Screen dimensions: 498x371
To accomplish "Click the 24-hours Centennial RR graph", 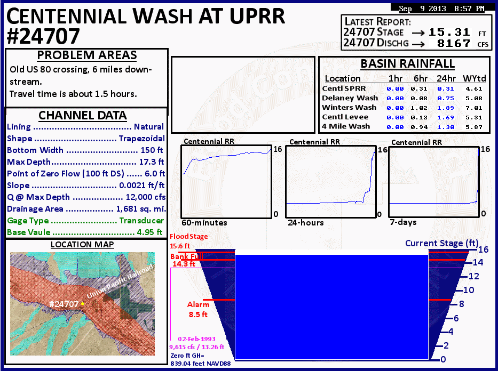I will (x=331, y=182).
